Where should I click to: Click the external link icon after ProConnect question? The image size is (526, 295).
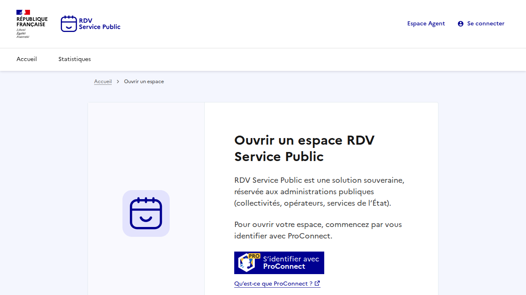click(x=317, y=284)
